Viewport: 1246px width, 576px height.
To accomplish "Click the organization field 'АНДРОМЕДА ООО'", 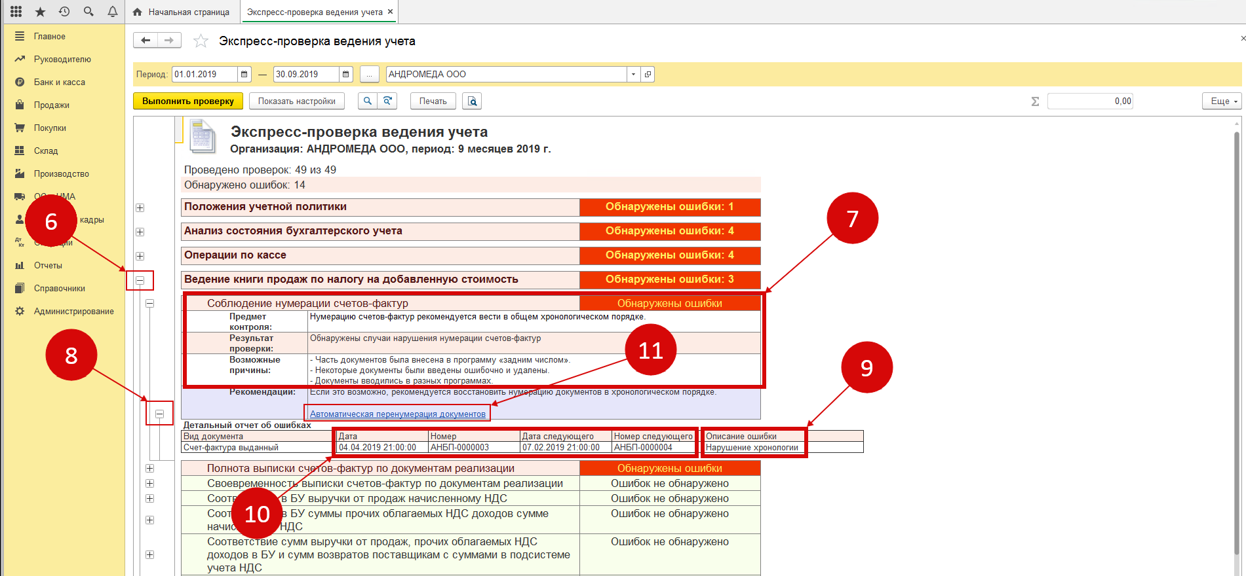I will pyautogui.click(x=506, y=74).
